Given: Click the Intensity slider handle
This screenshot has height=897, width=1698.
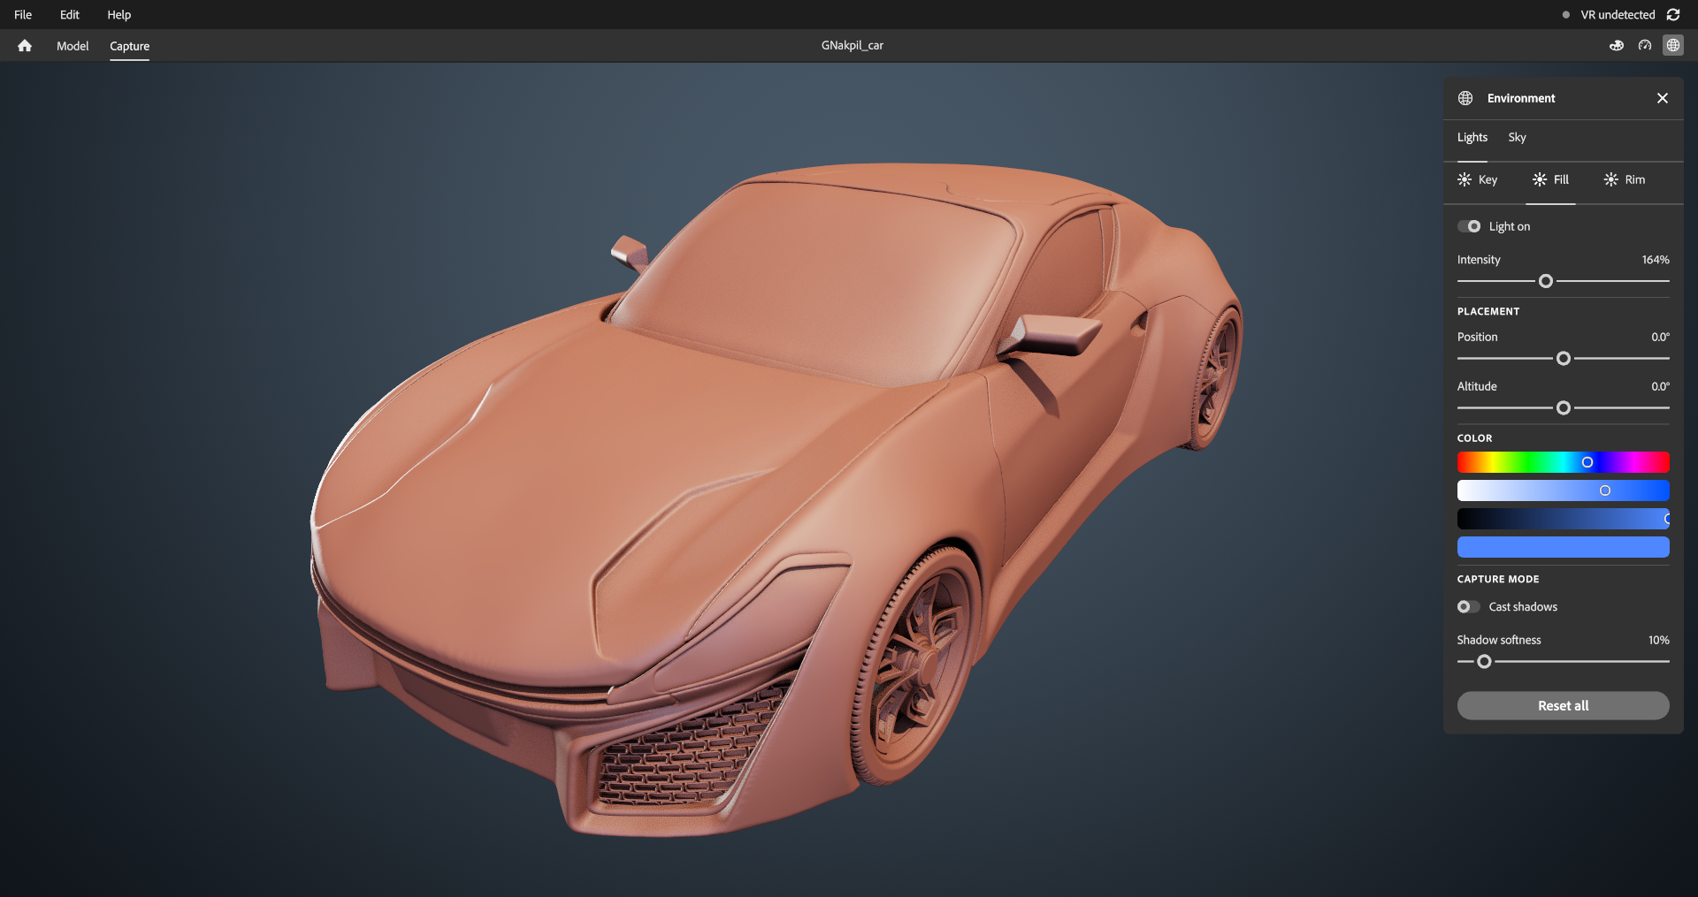Looking at the screenshot, I should click(x=1546, y=282).
